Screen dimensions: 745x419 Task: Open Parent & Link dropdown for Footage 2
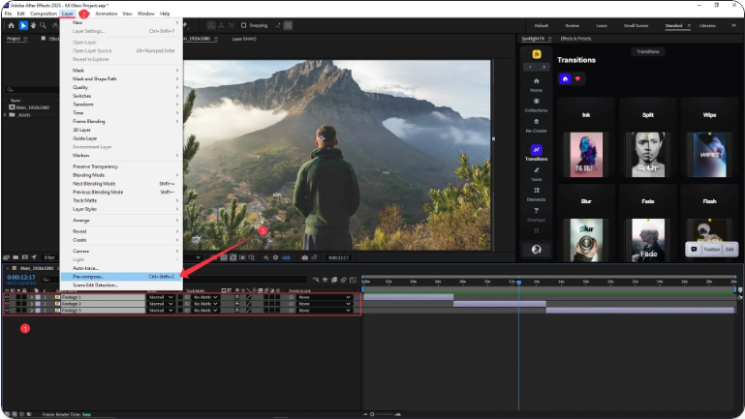tap(325, 304)
